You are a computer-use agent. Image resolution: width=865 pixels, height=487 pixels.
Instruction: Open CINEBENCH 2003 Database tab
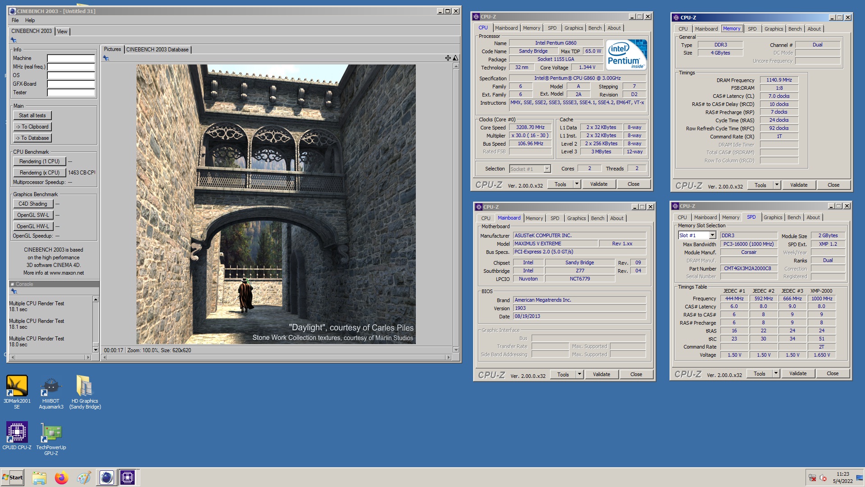(x=157, y=50)
